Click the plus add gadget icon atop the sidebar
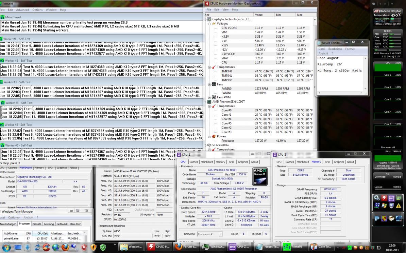 (392, 4)
